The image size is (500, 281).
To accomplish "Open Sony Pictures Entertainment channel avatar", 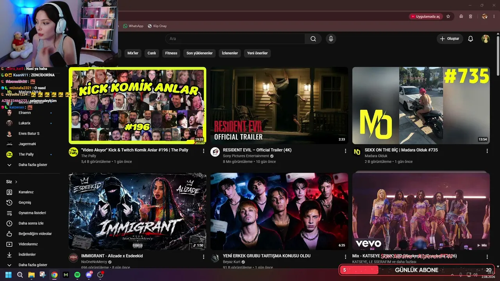I will (x=215, y=152).
